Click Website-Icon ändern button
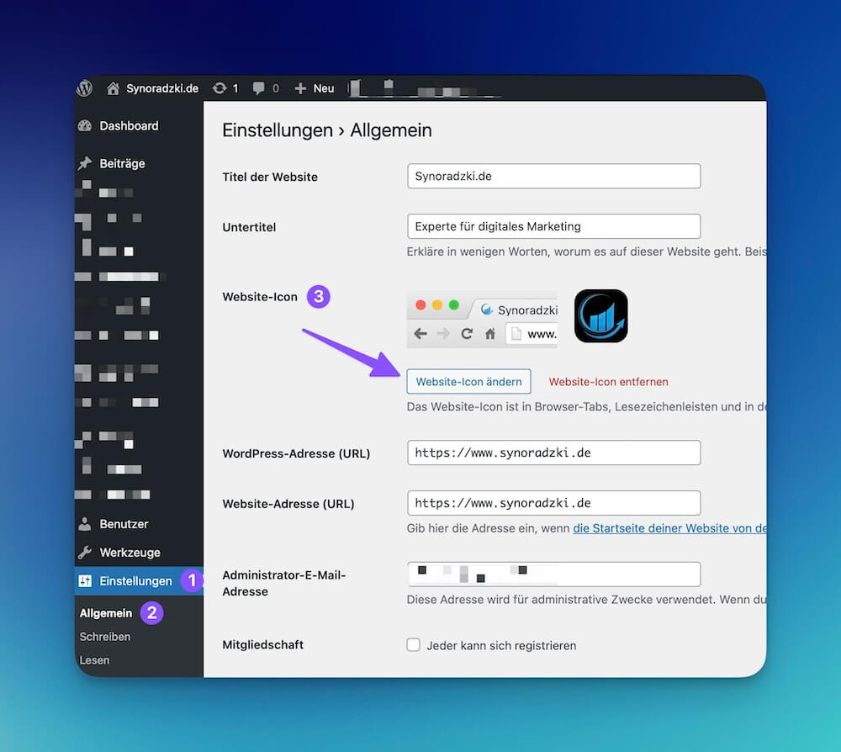This screenshot has height=752, width=841. click(x=468, y=381)
